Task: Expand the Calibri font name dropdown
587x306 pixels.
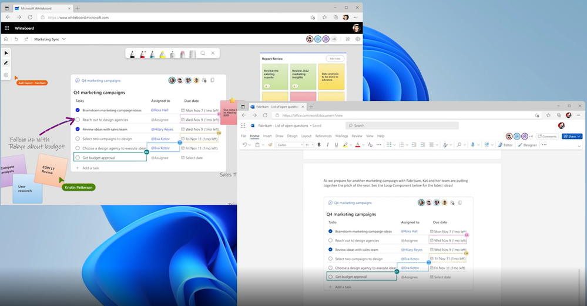Action: pyautogui.click(x=302, y=145)
